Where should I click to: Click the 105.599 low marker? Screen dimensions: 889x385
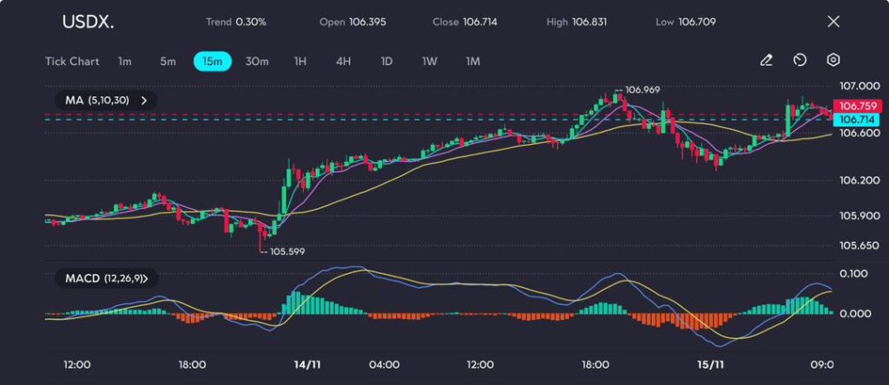tap(286, 251)
